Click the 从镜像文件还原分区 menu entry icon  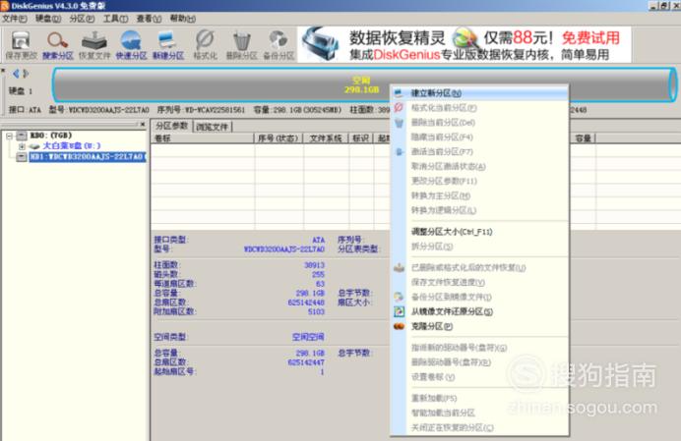[x=399, y=311]
